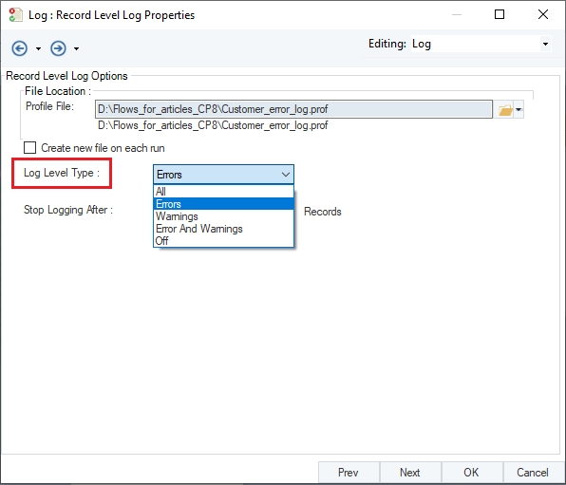Open the Editing Log dropdown
The height and width of the screenshot is (485, 566).
[481, 44]
